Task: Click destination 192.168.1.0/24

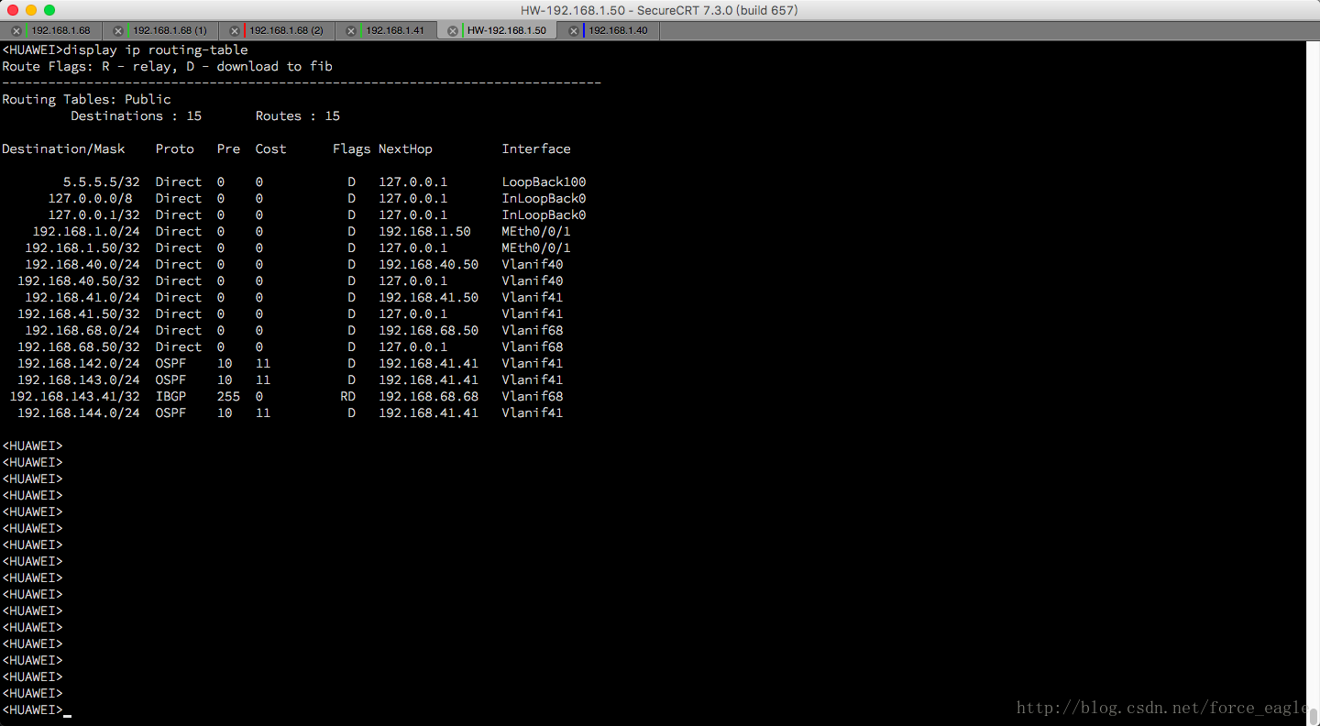Action: 86,231
